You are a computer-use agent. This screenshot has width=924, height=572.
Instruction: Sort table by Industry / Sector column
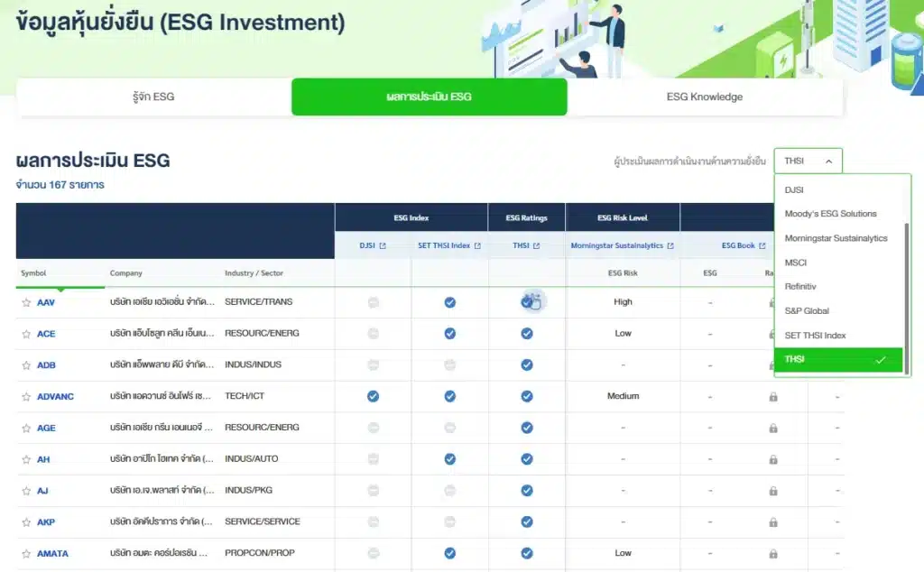(254, 273)
